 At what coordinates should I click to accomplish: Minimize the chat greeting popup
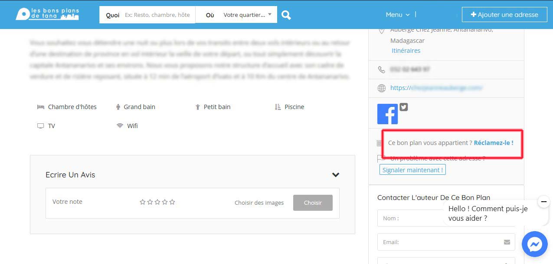(x=543, y=202)
